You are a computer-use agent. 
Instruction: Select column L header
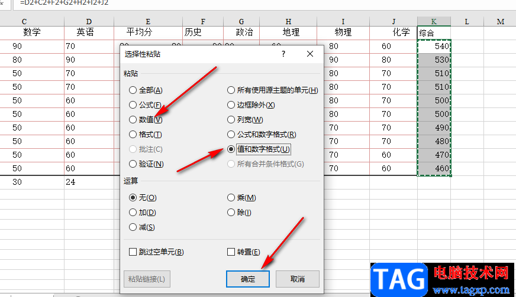[x=467, y=22]
